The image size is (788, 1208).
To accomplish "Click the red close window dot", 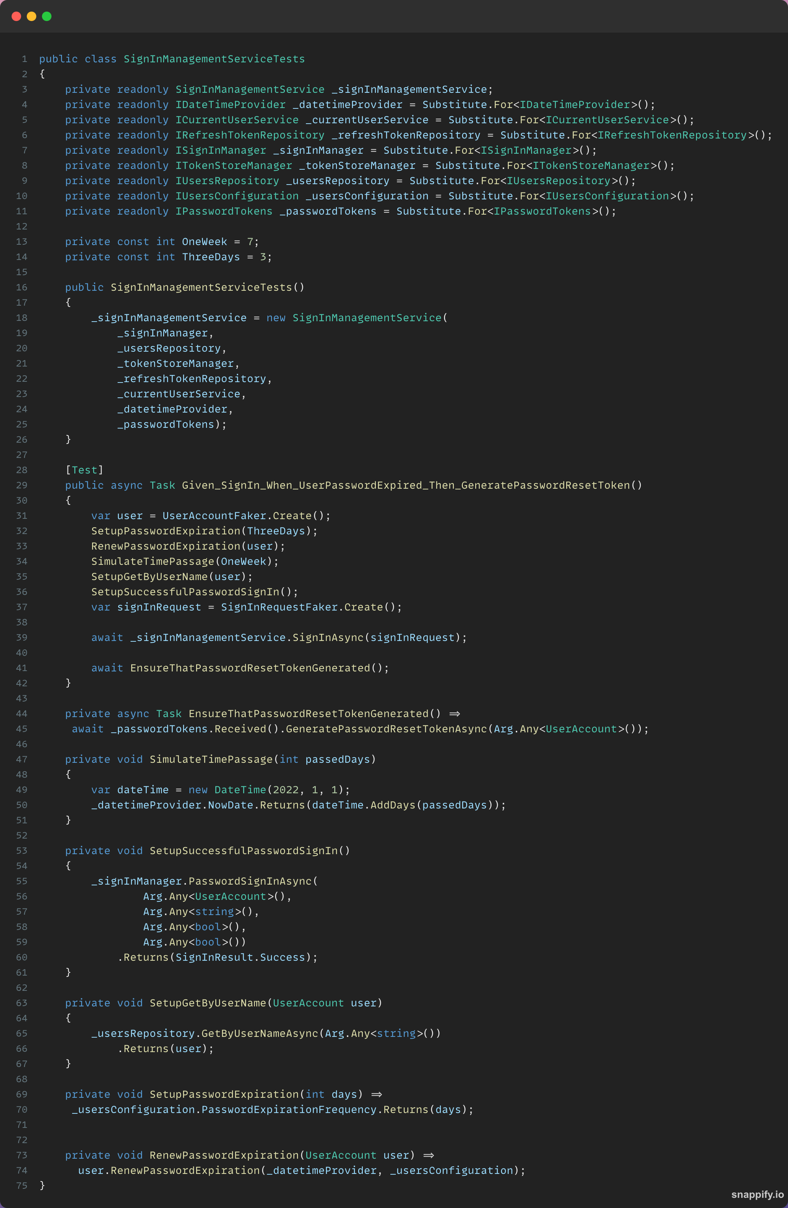I will (x=16, y=16).
